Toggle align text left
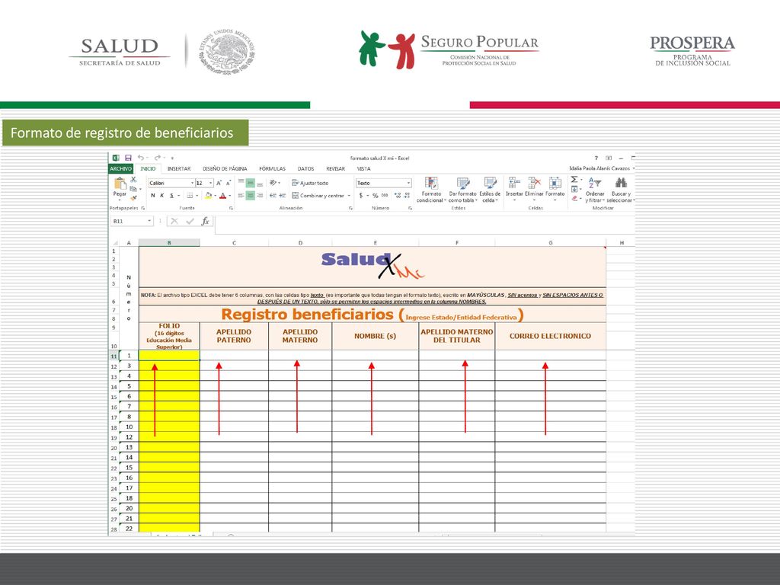Image resolution: width=780 pixels, height=585 pixels. click(x=241, y=196)
